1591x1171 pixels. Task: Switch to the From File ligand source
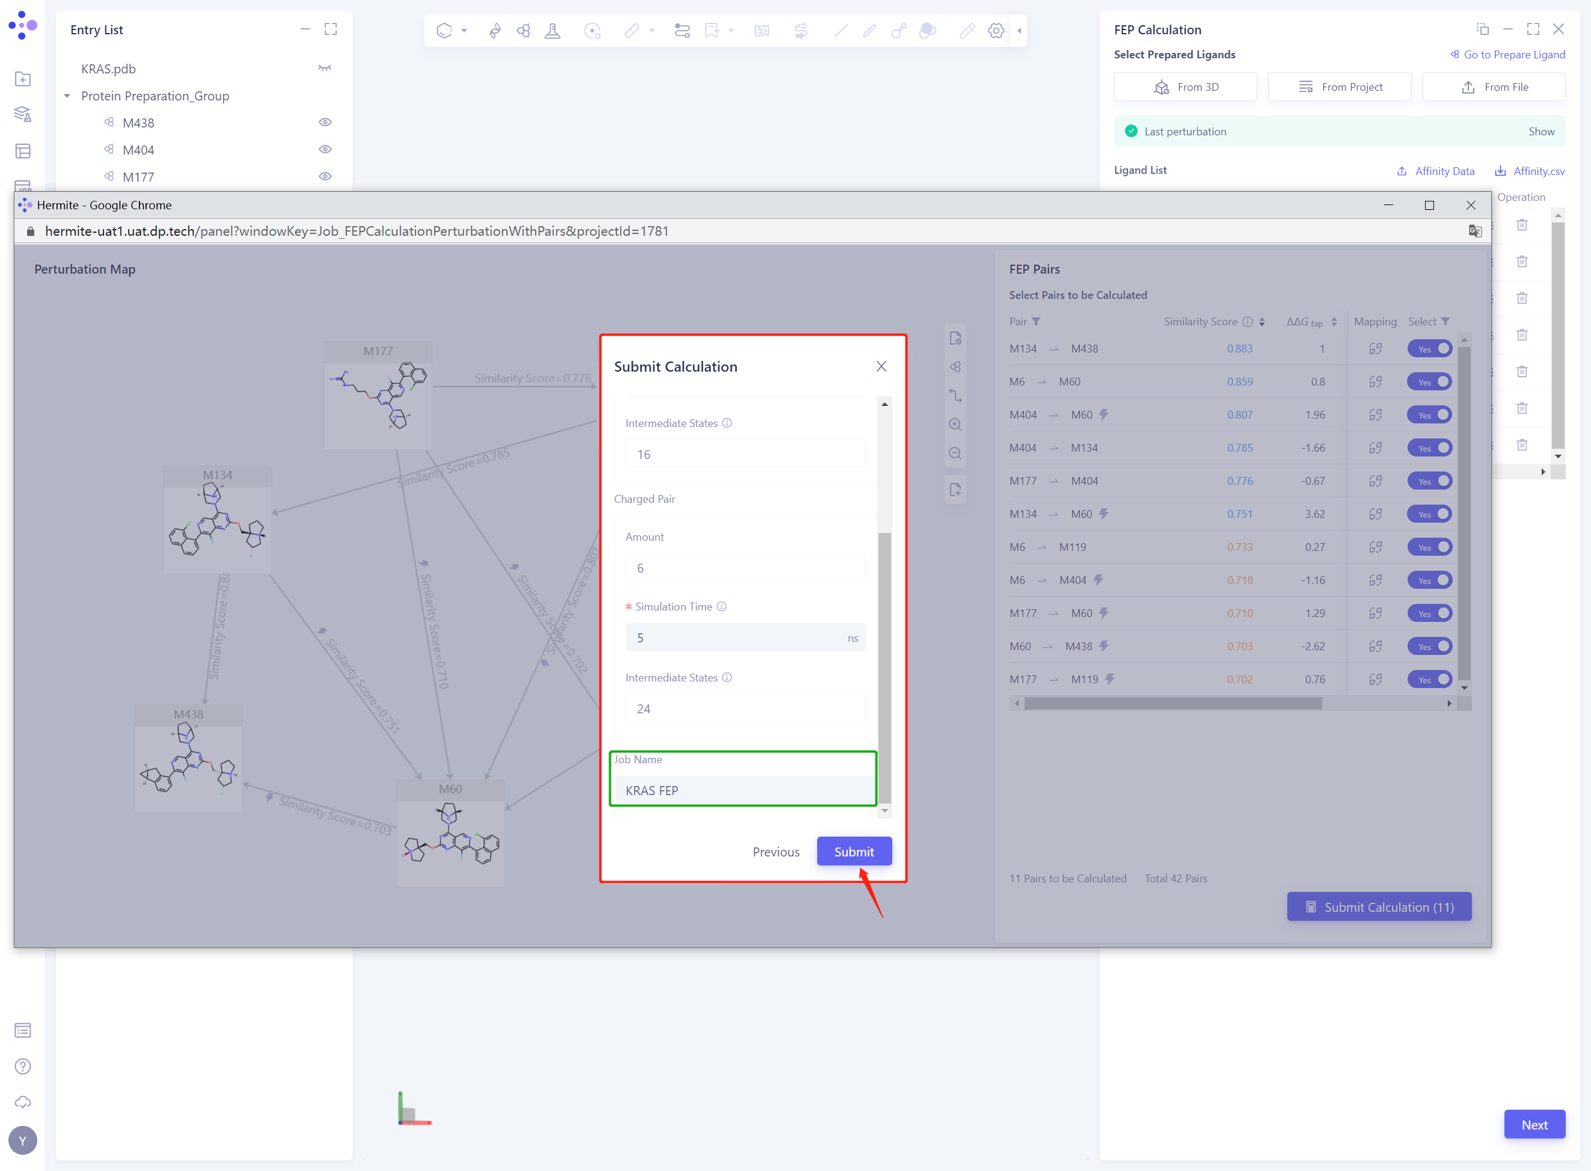point(1493,87)
